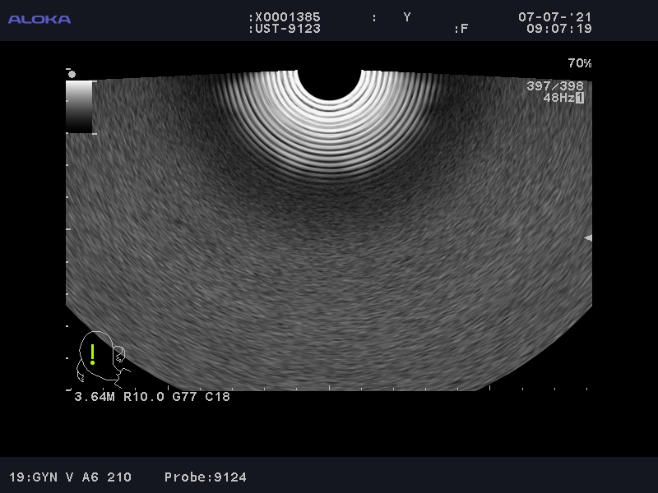Viewport: 658px width, 493px height.
Task: Click the 3.64M frequency value
Action: tap(95, 397)
